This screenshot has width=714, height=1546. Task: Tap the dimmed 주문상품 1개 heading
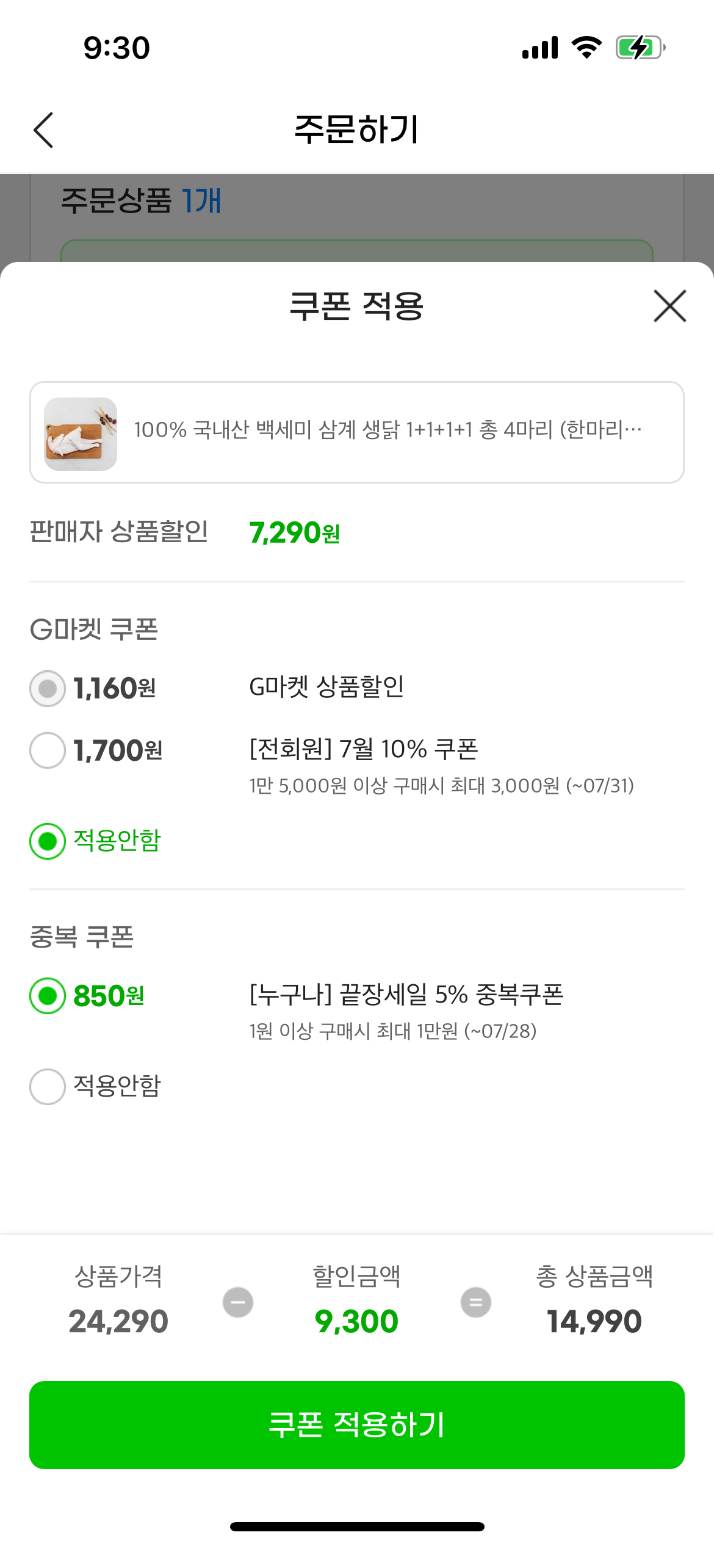point(141,201)
